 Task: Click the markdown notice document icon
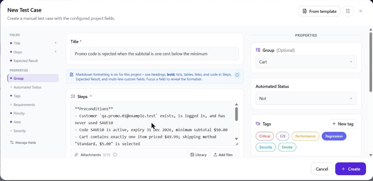click(71, 74)
